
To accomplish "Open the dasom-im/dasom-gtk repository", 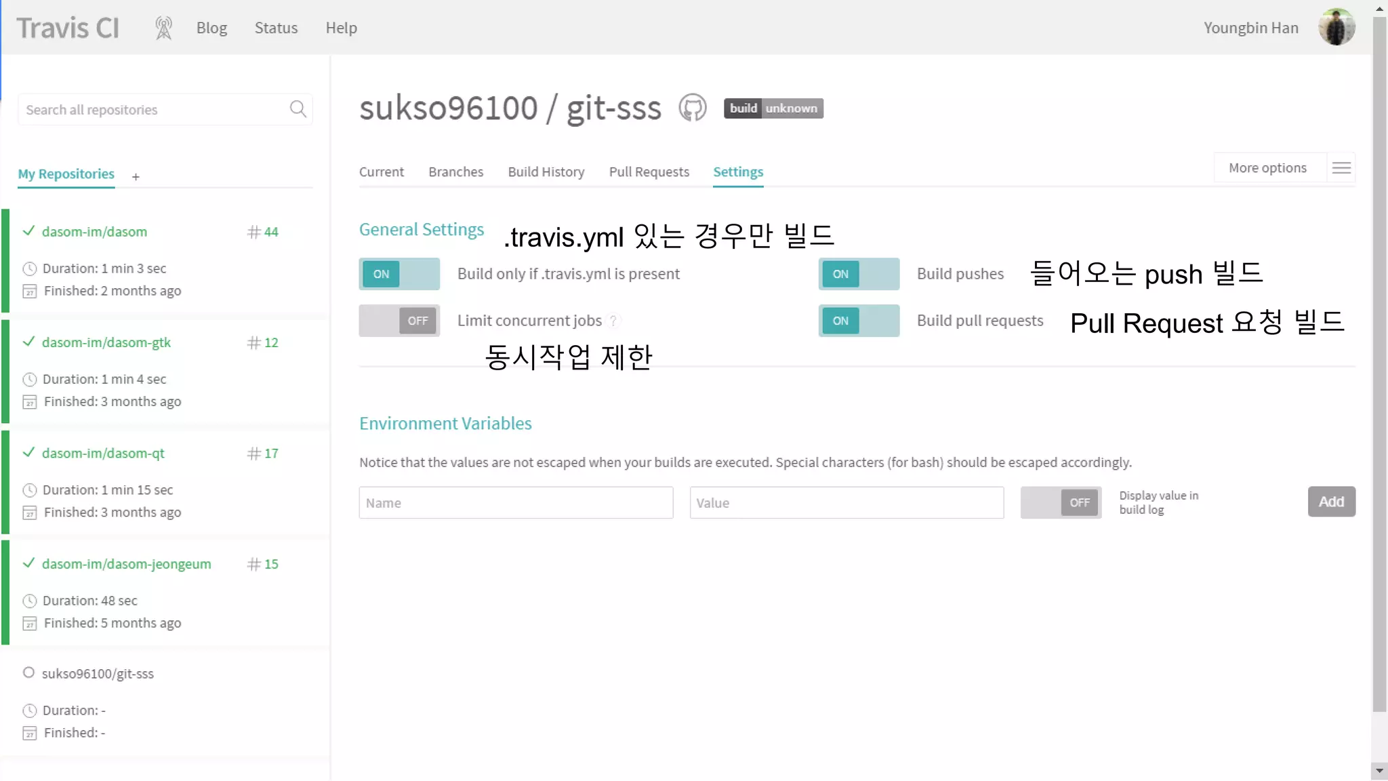I will (106, 342).
